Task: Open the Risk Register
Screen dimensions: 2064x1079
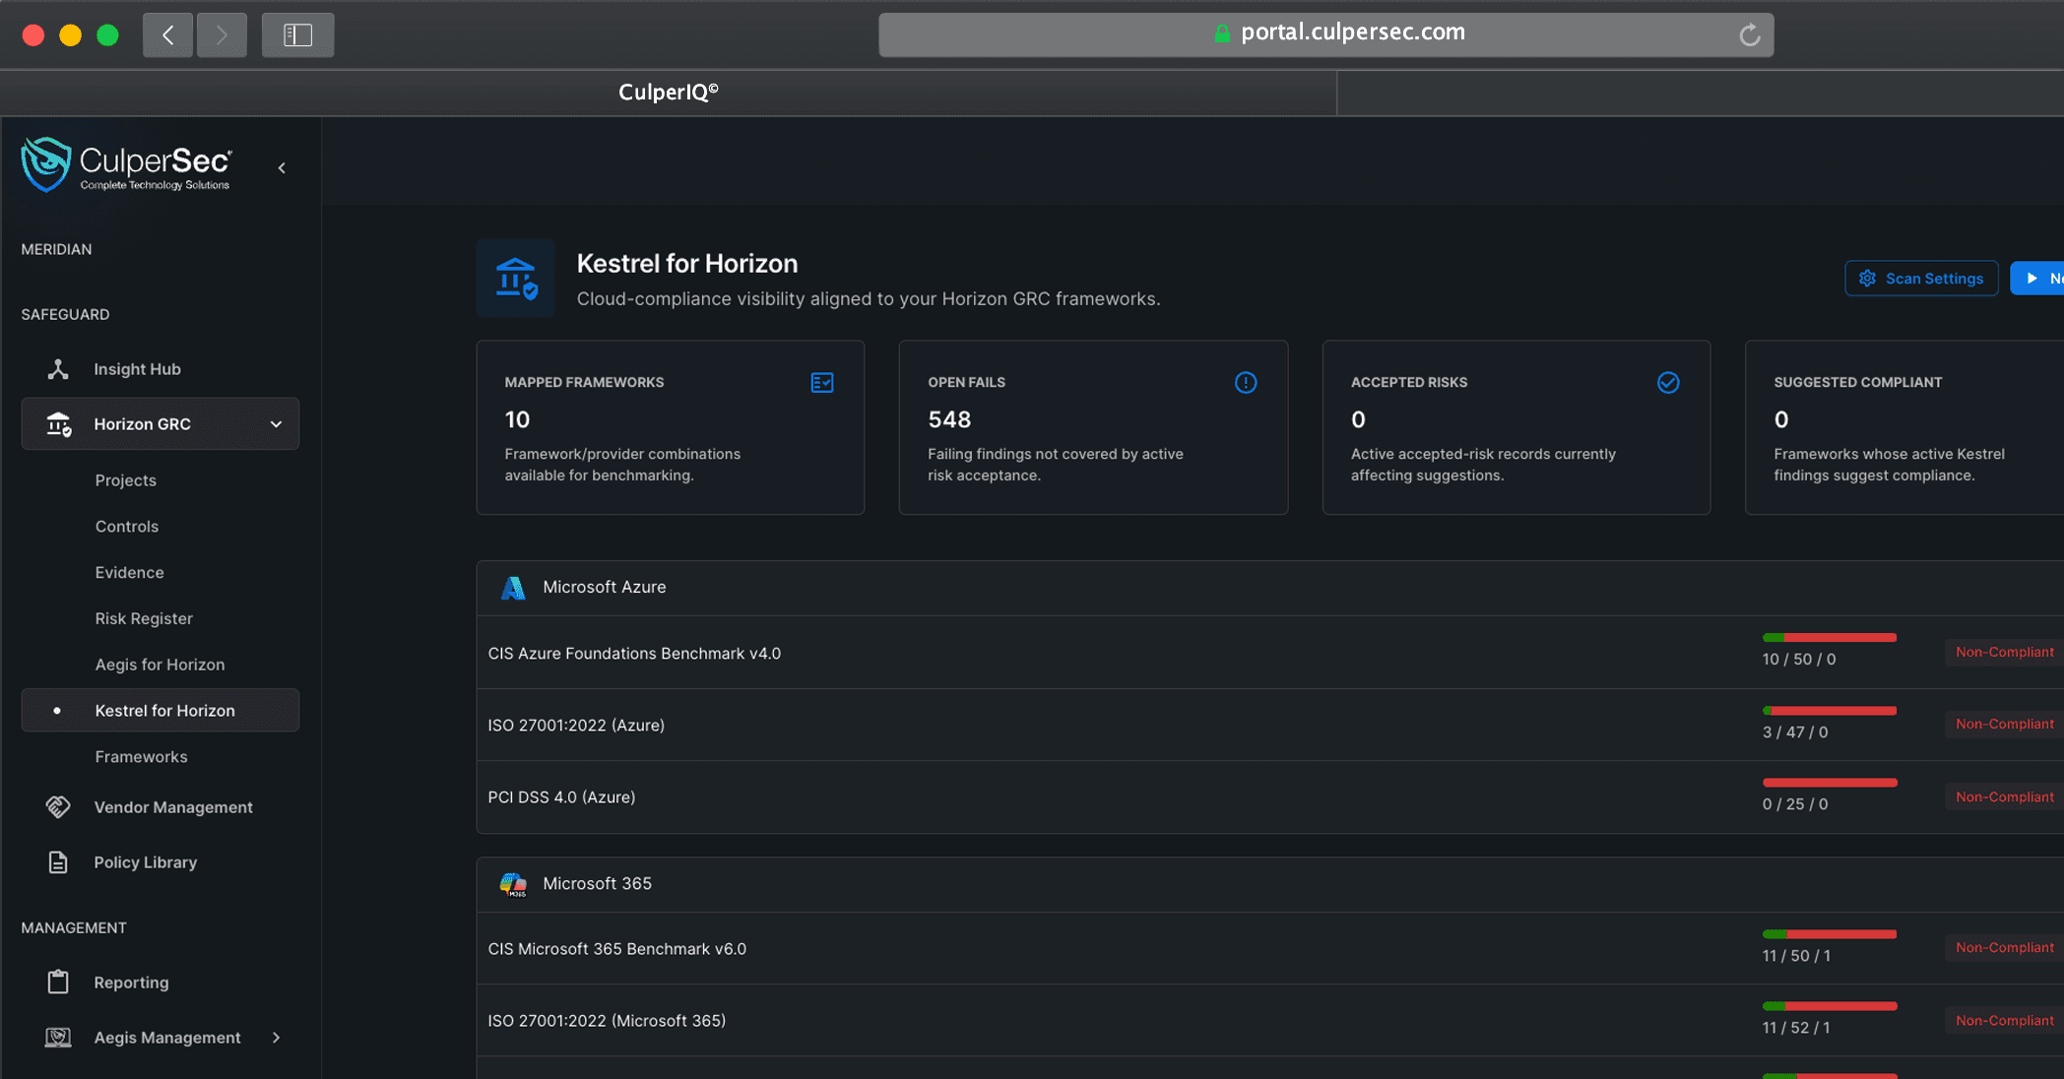Action: [144, 619]
